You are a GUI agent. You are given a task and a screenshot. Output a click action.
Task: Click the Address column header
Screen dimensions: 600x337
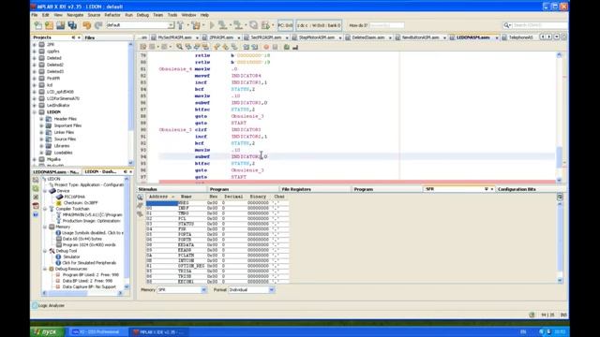coord(161,197)
